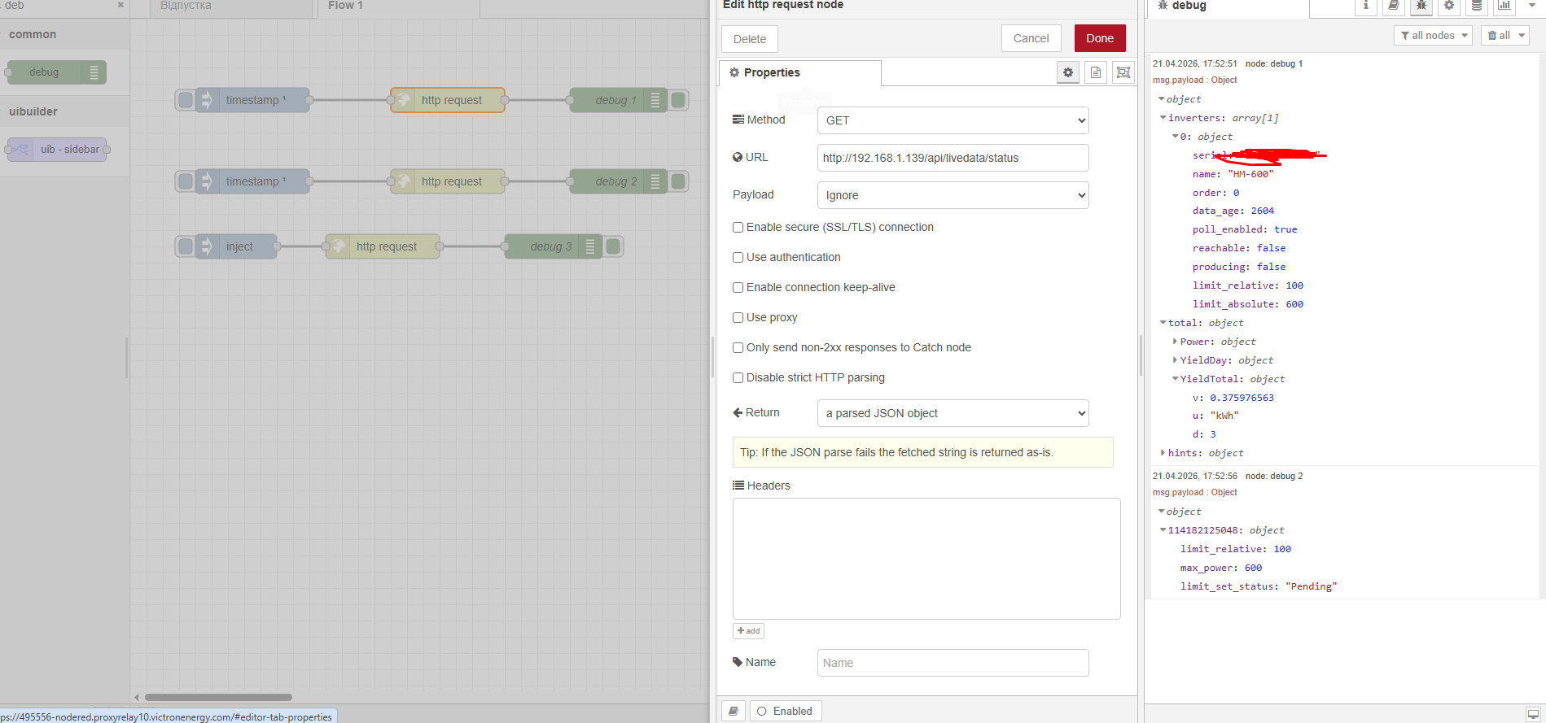Click the URL input field
The image size is (1546, 723).
pos(953,158)
